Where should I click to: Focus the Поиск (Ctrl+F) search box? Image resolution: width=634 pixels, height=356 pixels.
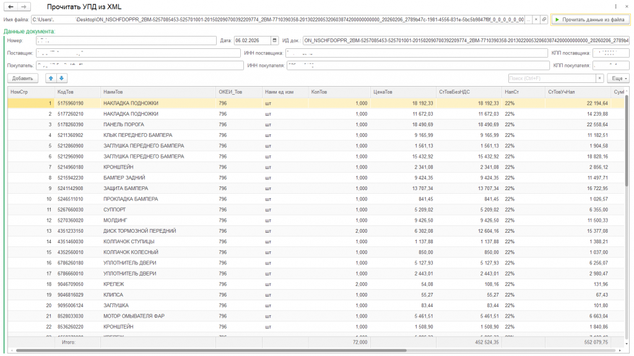551,79
